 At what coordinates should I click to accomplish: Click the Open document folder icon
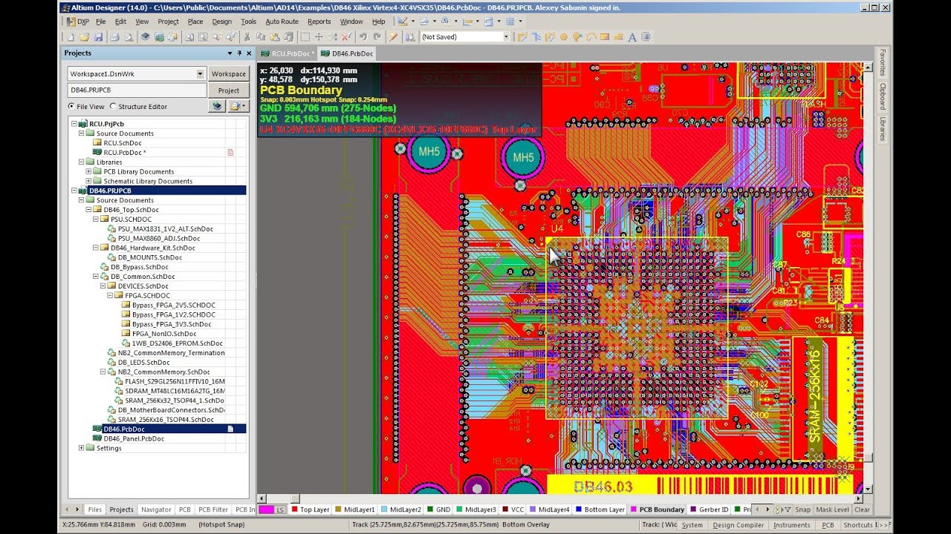84,37
